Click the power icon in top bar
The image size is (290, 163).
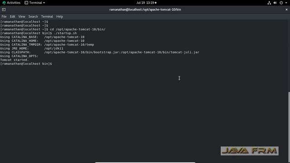281,3
